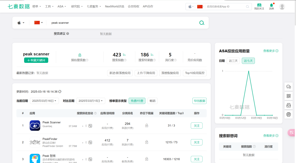Expand the 研究院 menu
This screenshot has width=296, height=163.
(x=77, y=6)
